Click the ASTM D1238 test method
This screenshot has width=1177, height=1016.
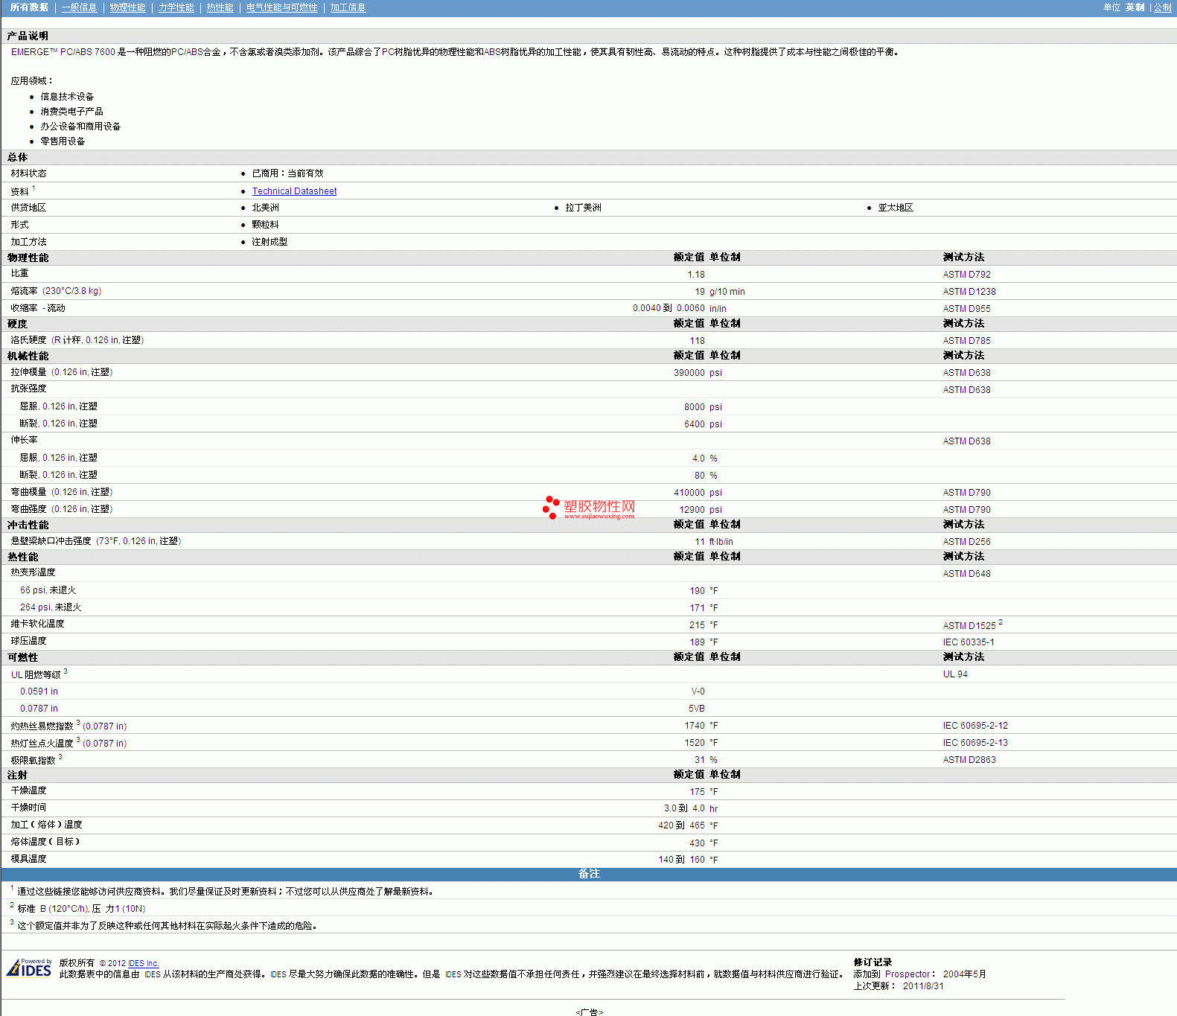click(x=969, y=292)
